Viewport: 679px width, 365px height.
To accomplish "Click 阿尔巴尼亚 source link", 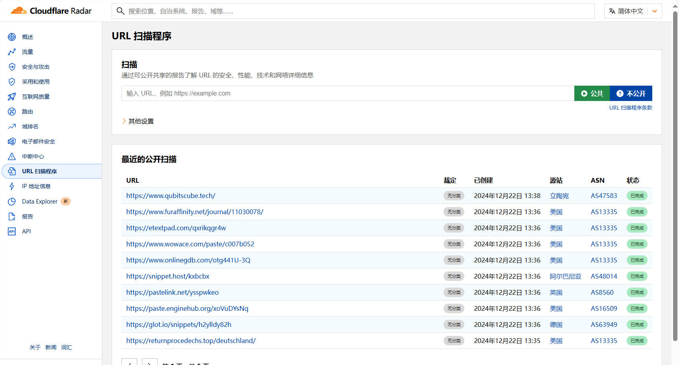I will tap(565, 276).
